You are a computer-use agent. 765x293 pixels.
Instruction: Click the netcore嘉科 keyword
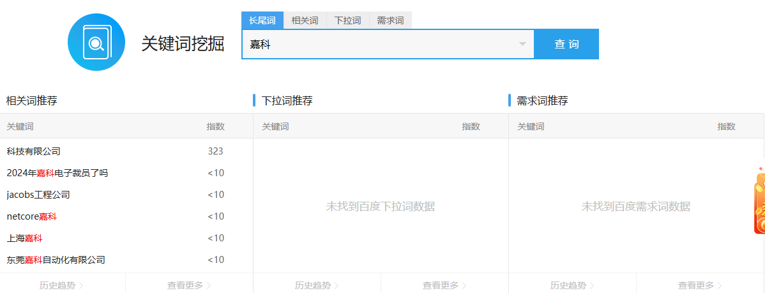pyautogui.click(x=32, y=216)
